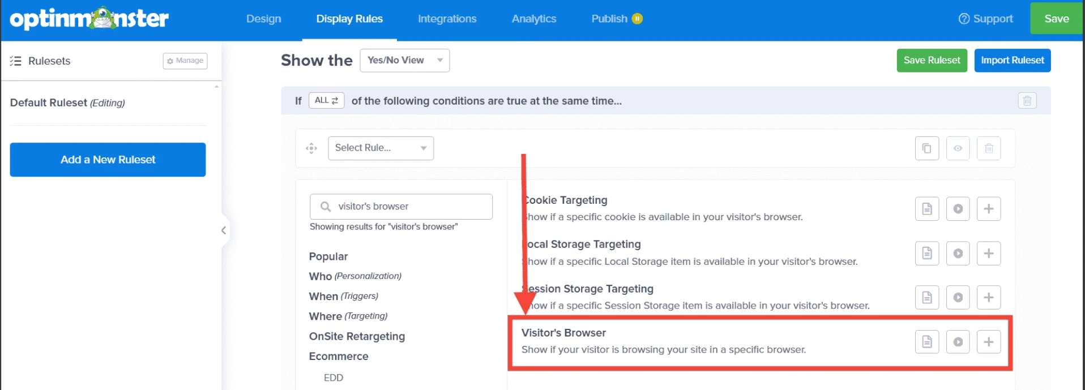Select EDD under Ecommerce
This screenshot has width=1085, height=390.
[x=334, y=378]
